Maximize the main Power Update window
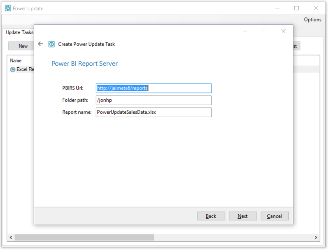The width and height of the screenshot is (328, 251). coord(296,8)
